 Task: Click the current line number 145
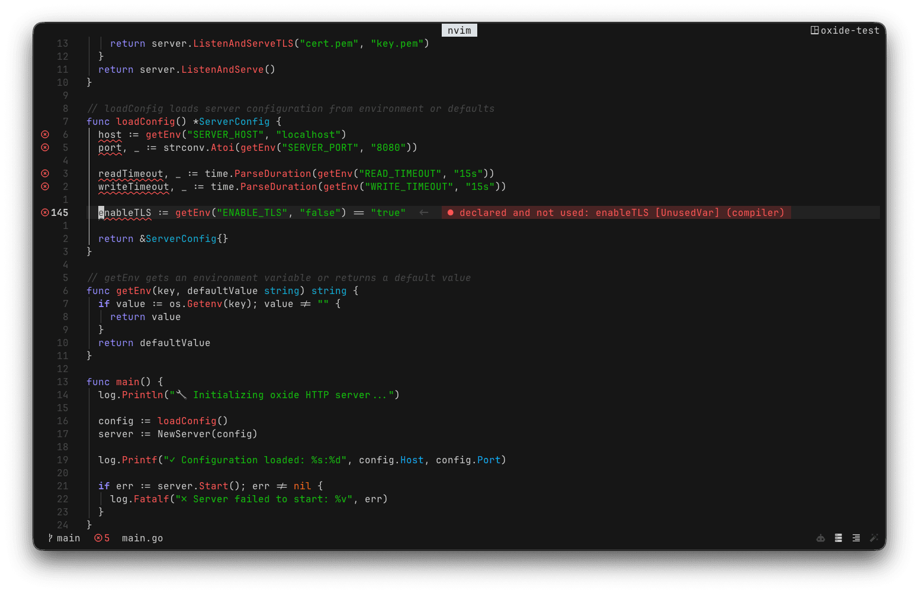60,212
